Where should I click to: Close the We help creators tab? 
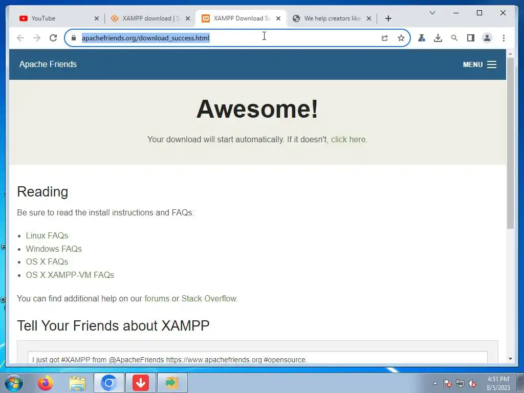369,18
